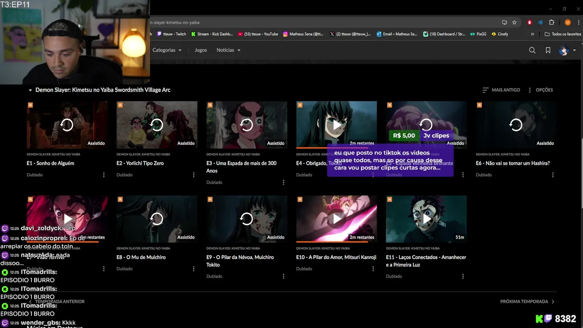Screen dimensions: 583x328
Task: Open more options for episode E11
Action: (463, 276)
